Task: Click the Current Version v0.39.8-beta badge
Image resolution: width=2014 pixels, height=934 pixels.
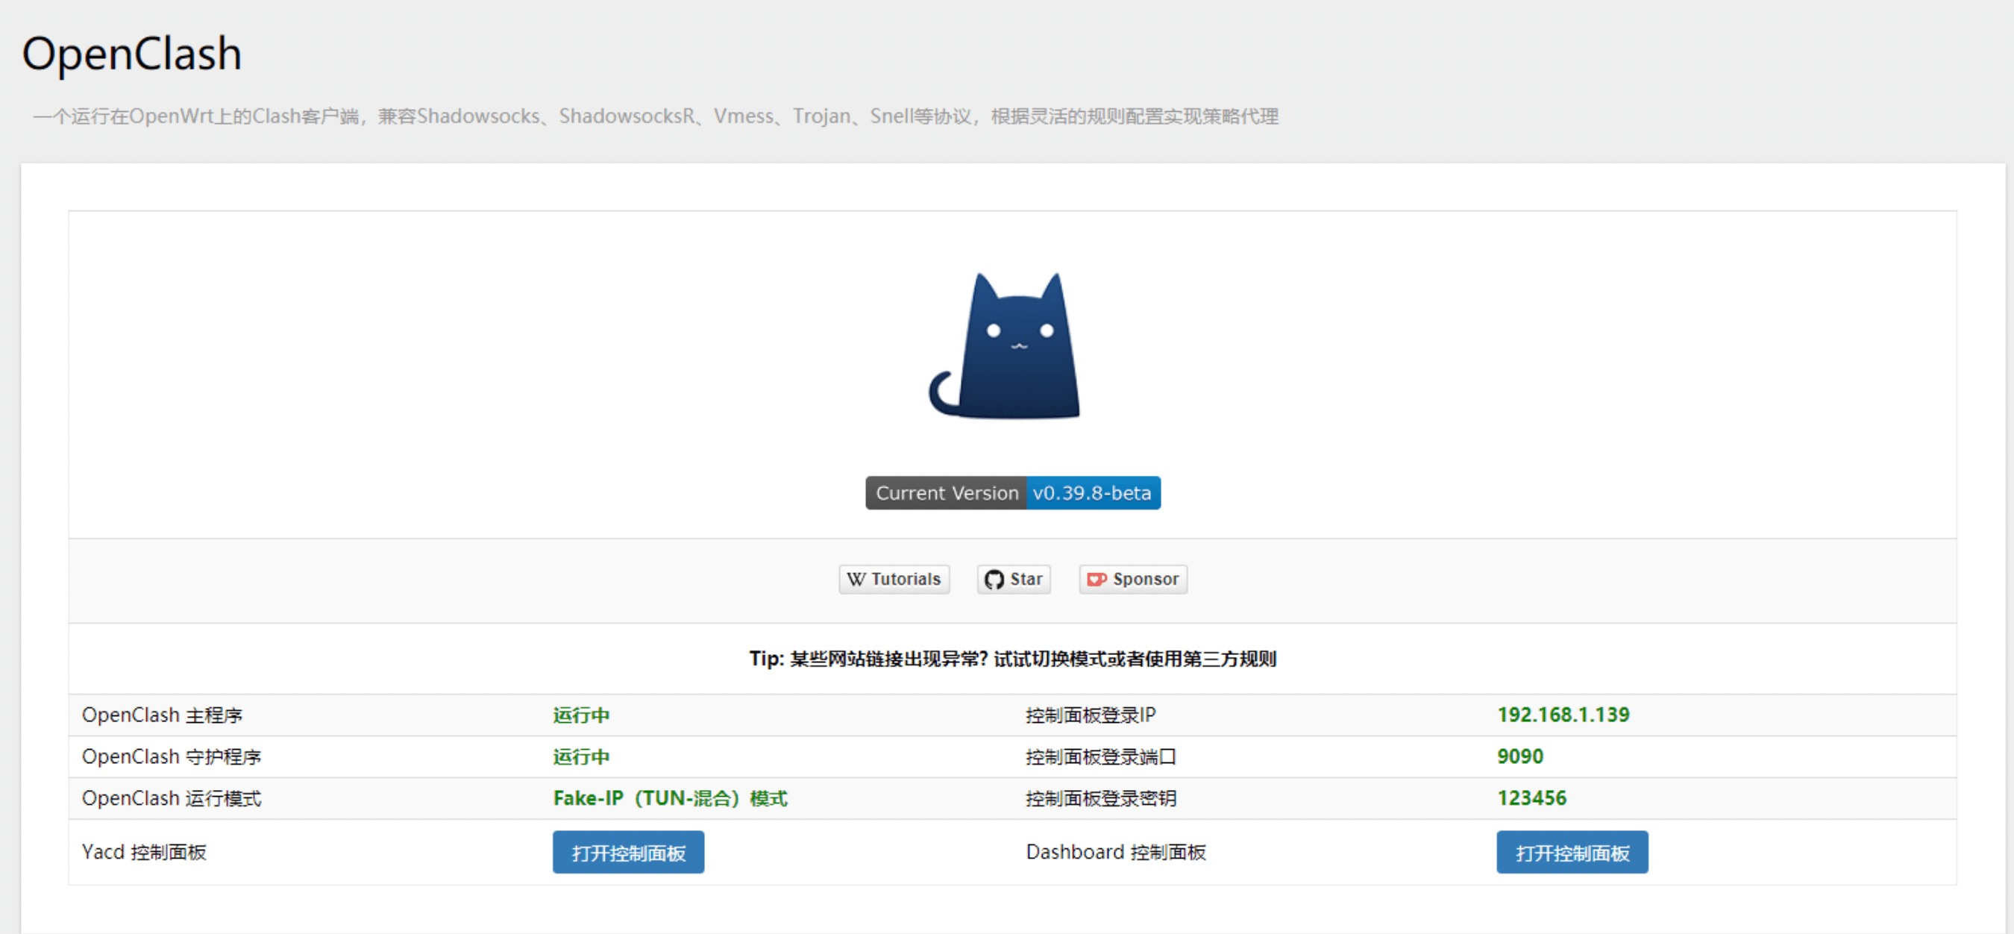Action: point(1012,493)
